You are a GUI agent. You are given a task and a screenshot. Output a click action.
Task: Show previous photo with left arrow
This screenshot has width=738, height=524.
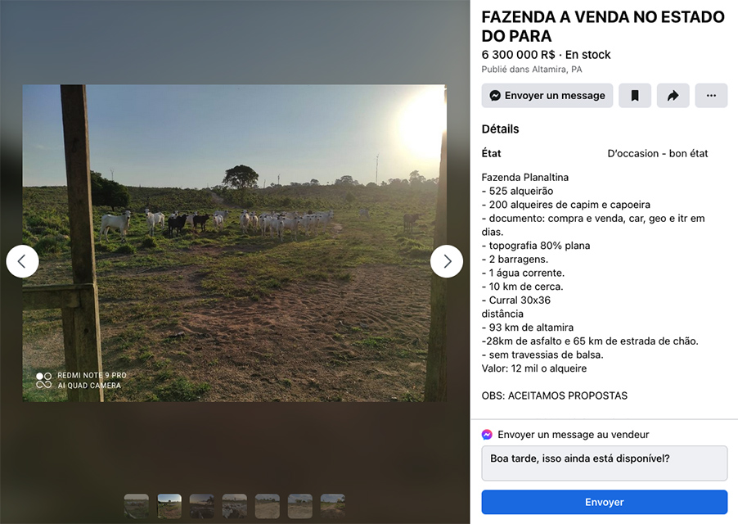click(22, 261)
